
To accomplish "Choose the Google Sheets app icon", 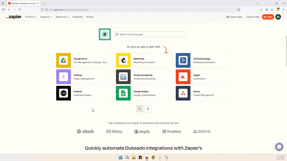I will tap(123, 93).
